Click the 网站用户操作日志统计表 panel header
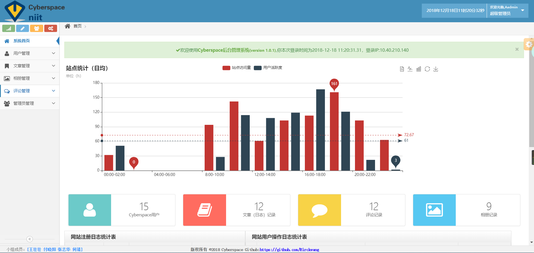The width and height of the screenshot is (534, 253). [378, 237]
